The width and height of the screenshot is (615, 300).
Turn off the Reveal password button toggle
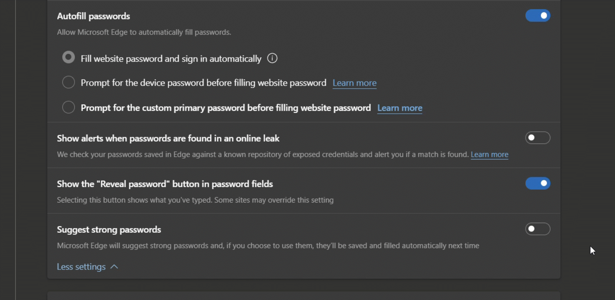coord(538,183)
